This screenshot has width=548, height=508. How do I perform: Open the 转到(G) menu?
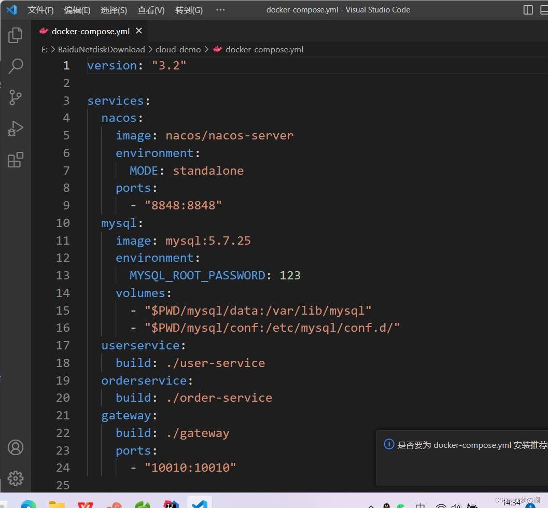click(189, 10)
